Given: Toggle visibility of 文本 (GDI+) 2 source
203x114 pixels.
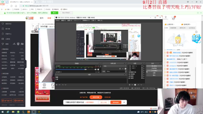Looking at the screenshot, I should [x=142, y=66].
